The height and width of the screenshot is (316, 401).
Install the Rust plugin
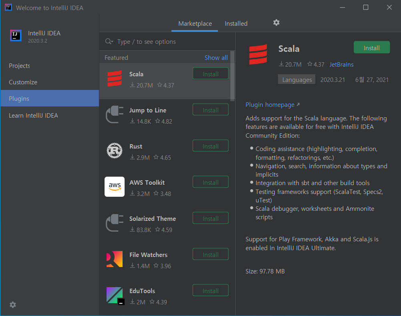tap(210, 146)
